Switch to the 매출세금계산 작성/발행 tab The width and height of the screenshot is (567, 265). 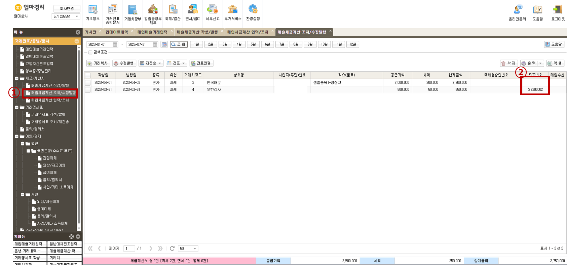click(197, 32)
